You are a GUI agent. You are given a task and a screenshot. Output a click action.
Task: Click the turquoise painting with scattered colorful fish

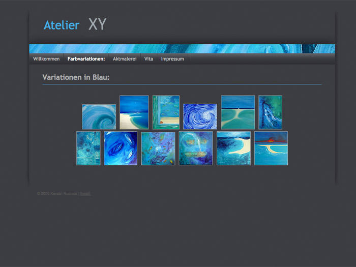pos(158,149)
